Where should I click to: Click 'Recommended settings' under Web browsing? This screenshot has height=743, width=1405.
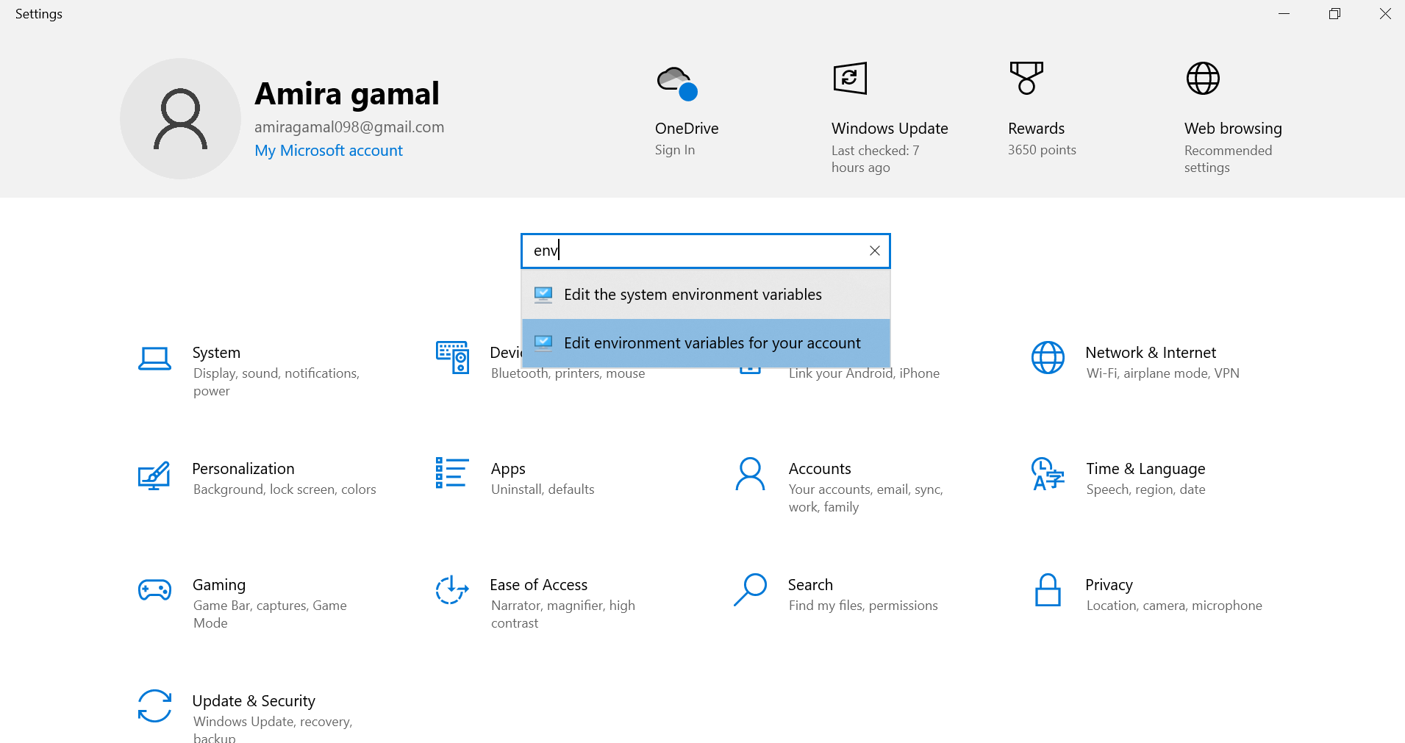point(1228,159)
